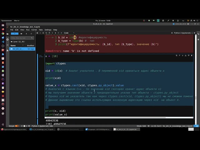Click the notebook vertical scrollbar on the right
The image size is (200, 150).
(196, 98)
